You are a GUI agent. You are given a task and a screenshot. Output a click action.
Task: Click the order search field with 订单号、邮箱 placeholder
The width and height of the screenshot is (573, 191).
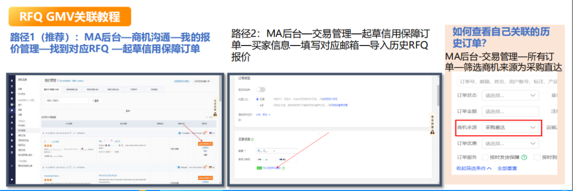[x=507, y=81]
